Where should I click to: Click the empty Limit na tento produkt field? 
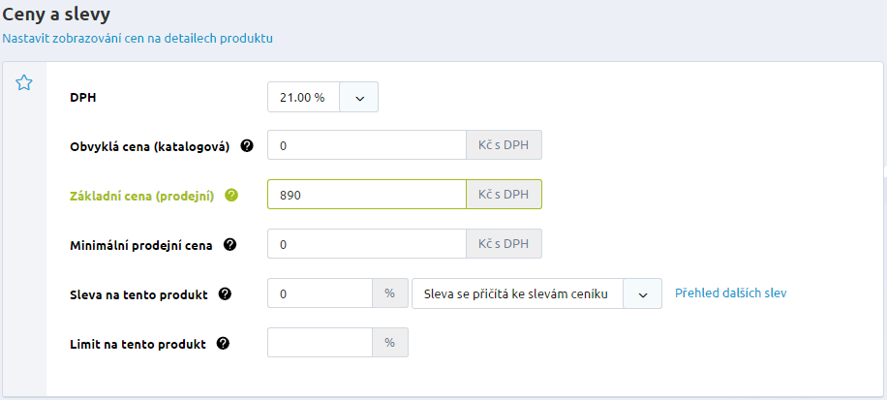tap(319, 343)
